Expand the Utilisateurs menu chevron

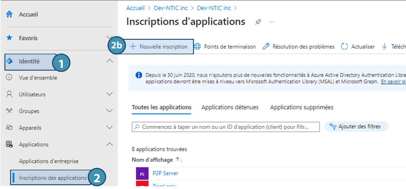pyautogui.click(x=110, y=94)
